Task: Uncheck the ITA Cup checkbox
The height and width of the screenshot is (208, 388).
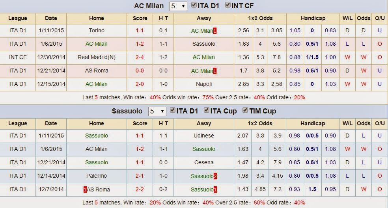Action: coord(206,111)
